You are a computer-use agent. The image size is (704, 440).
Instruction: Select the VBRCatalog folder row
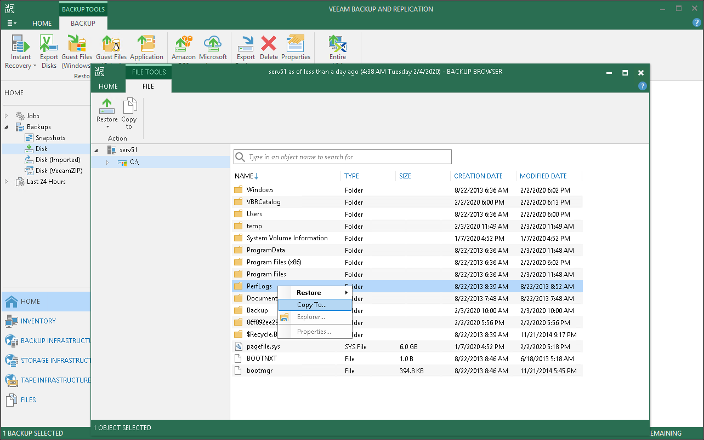pyautogui.click(x=407, y=202)
